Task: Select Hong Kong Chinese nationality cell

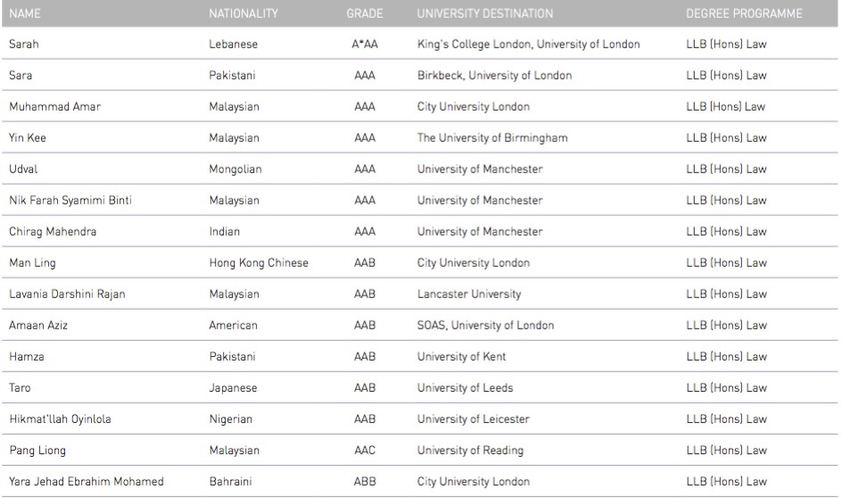Action: (x=259, y=262)
